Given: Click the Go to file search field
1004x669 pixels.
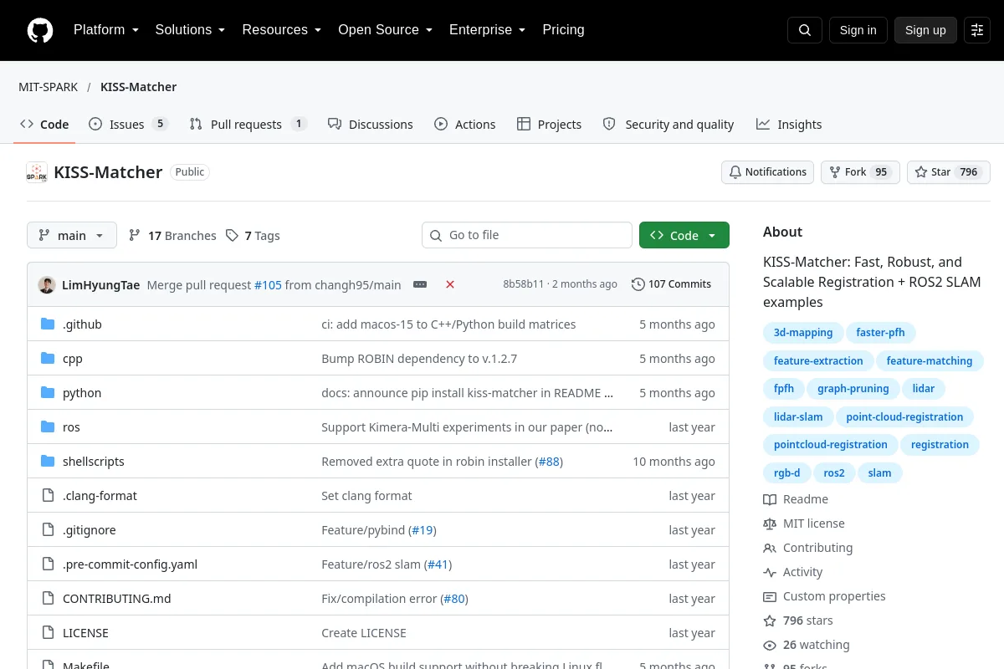Looking at the screenshot, I should 527,235.
